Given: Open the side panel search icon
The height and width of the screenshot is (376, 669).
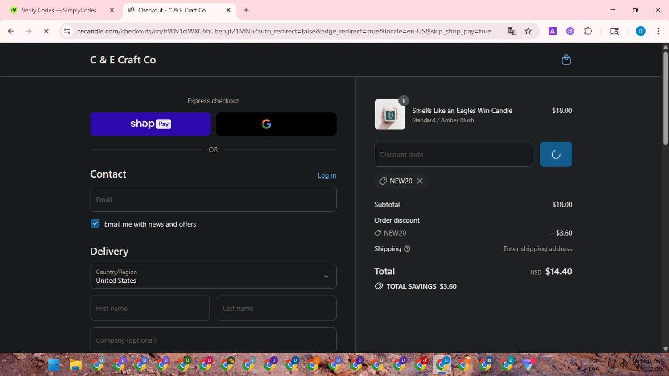Looking at the screenshot, I should [x=614, y=31].
